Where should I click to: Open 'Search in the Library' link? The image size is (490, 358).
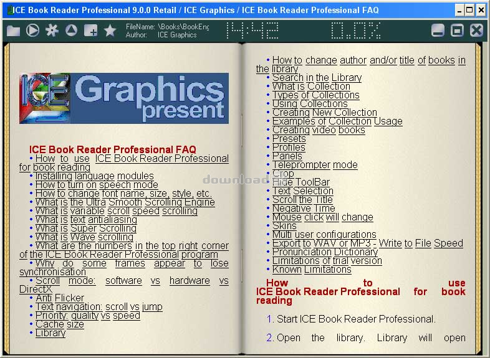(x=317, y=77)
